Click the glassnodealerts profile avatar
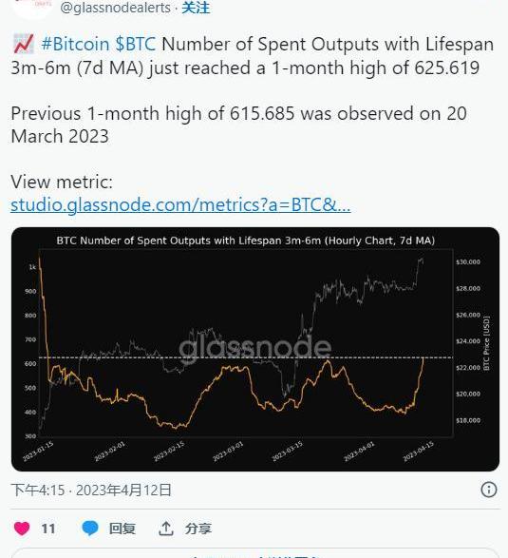The width and height of the screenshot is (508, 558). pos(32,7)
